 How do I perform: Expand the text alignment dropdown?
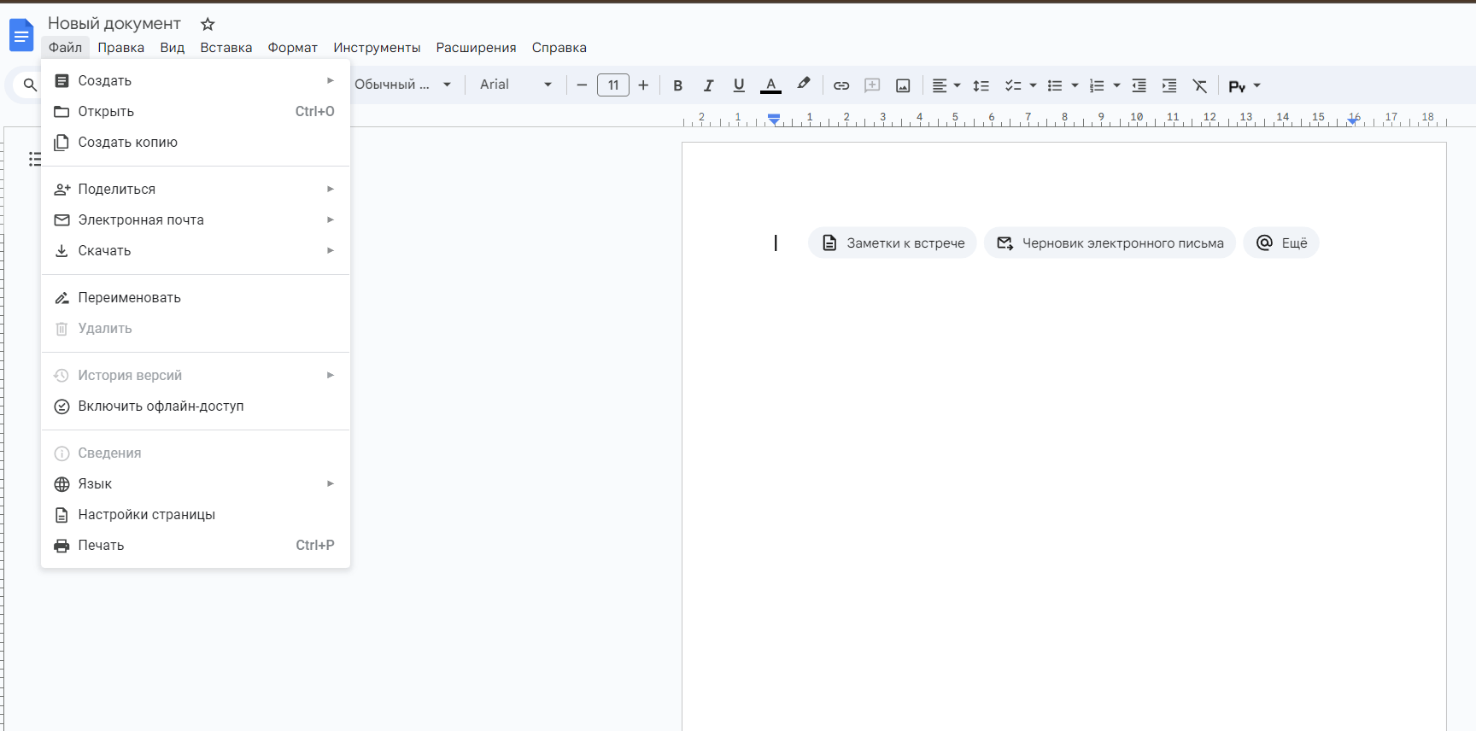pos(946,85)
